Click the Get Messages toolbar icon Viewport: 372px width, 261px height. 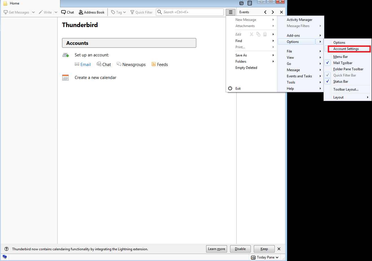[x=6, y=12]
